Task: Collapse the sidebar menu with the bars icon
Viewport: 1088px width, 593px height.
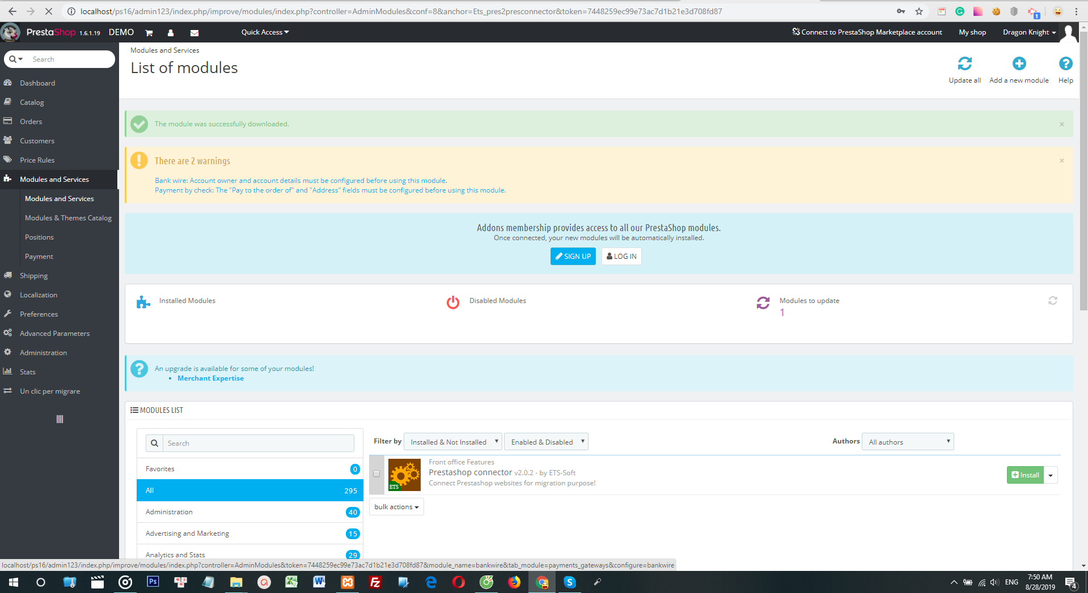Action: click(x=60, y=419)
